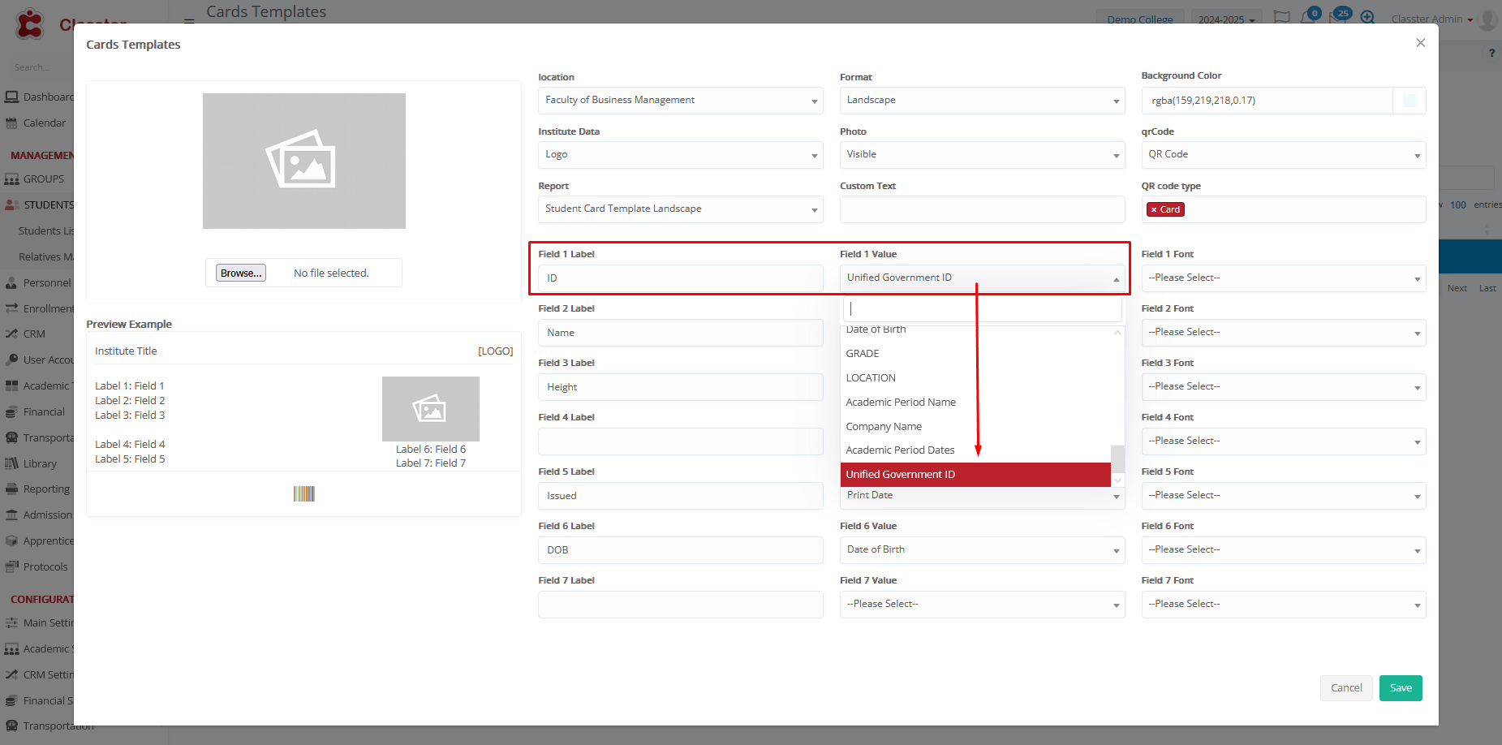Image resolution: width=1502 pixels, height=745 pixels.
Task: Expand the Format Landscape dropdown
Action: (981, 101)
